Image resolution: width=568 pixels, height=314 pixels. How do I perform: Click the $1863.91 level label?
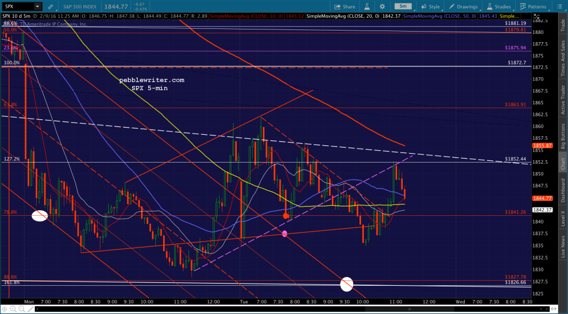(x=515, y=105)
